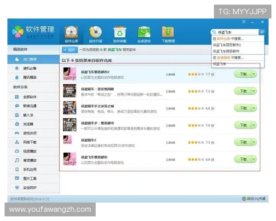
Task: Open the 聊天沟通 chat category
Action: pos(34,106)
